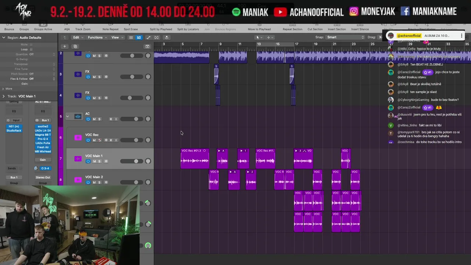Click the track 4 FX volume slider
The width and height of the screenshot is (471, 265).
(132, 98)
